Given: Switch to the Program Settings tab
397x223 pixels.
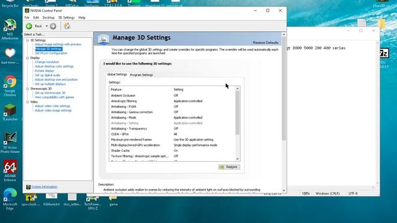Looking at the screenshot, I should pyautogui.click(x=141, y=75).
